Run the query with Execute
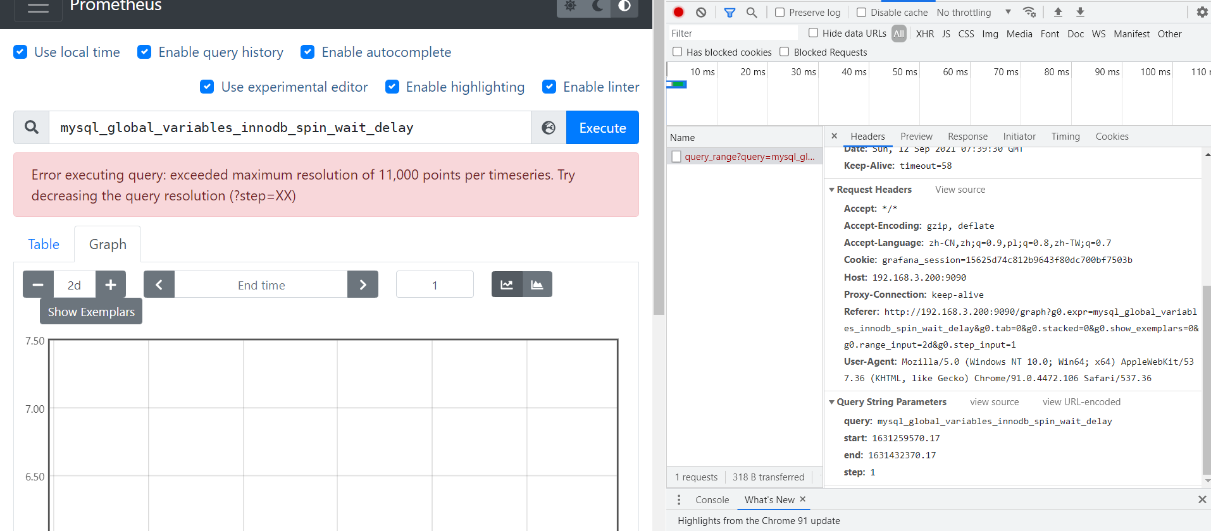The width and height of the screenshot is (1211, 531). [x=602, y=128]
